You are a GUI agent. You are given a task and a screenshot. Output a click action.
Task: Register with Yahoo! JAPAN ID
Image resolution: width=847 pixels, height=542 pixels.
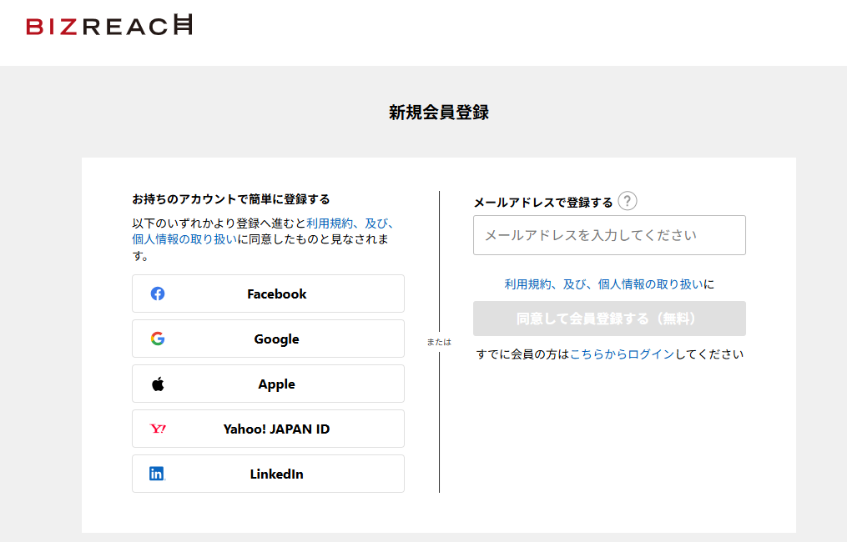point(268,429)
